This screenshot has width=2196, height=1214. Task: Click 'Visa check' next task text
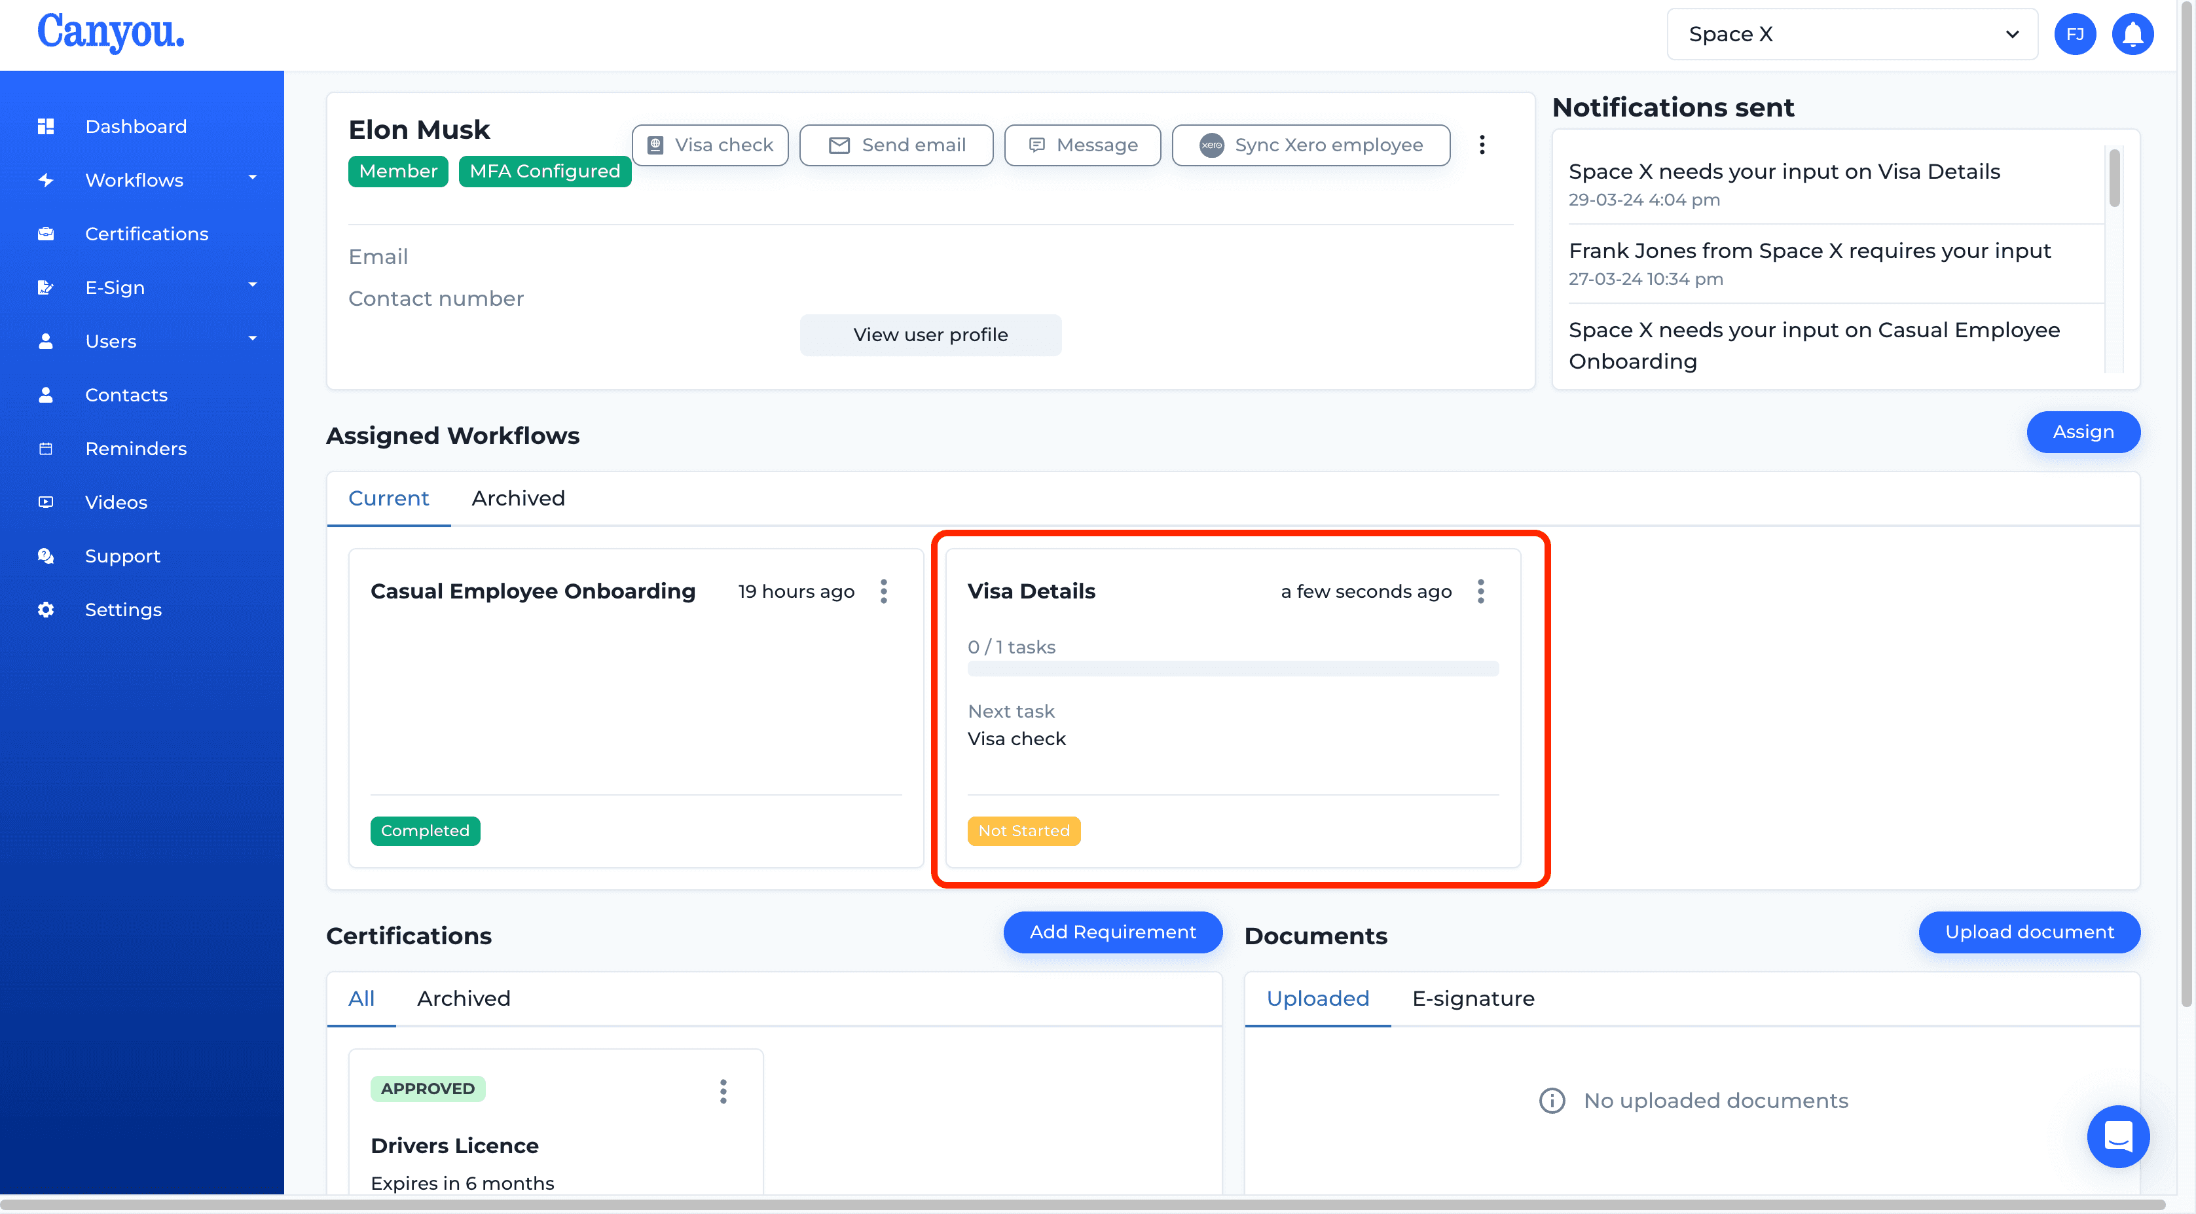[x=1016, y=739]
